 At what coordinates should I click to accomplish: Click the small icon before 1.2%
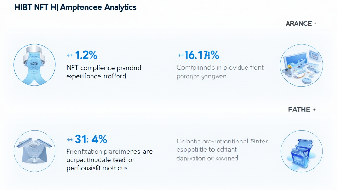[70, 55]
